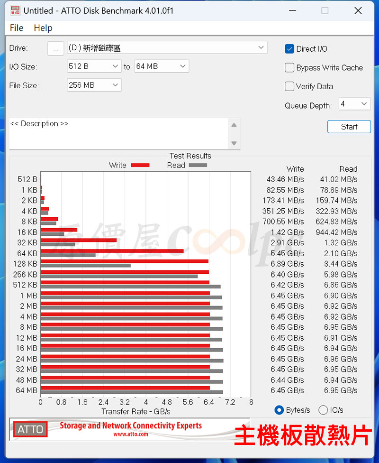The image size is (379, 463).
Task: Click the drive browse "..." button
Action: pos(56,48)
